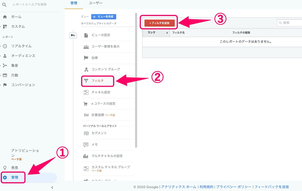Click the フィルタ名 column header
The image size is (302, 191).
tap(178, 33)
